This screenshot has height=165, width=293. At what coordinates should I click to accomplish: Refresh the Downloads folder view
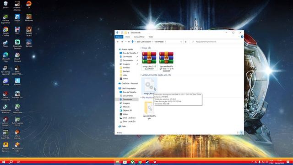(185, 42)
